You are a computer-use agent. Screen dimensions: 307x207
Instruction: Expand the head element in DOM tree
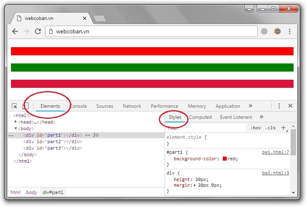[x=16, y=122]
